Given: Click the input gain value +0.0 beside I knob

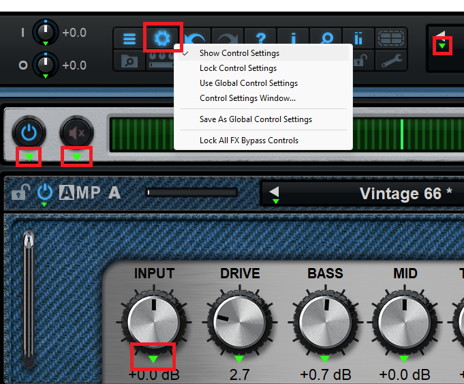Looking at the screenshot, I should click(x=74, y=33).
